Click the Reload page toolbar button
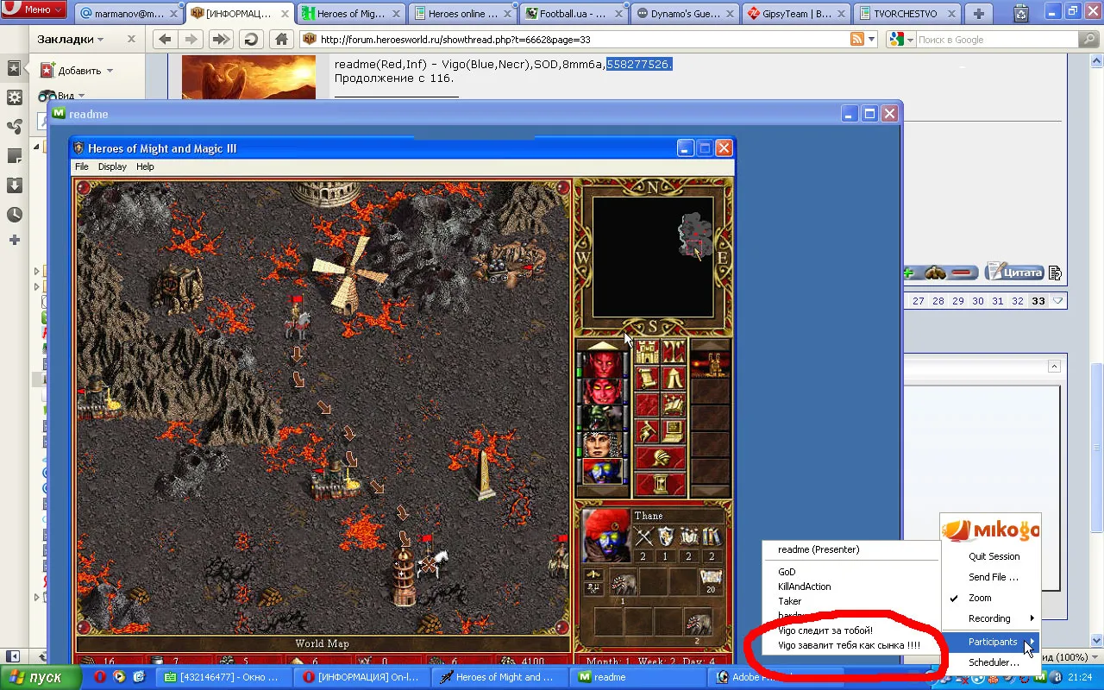 [x=251, y=40]
